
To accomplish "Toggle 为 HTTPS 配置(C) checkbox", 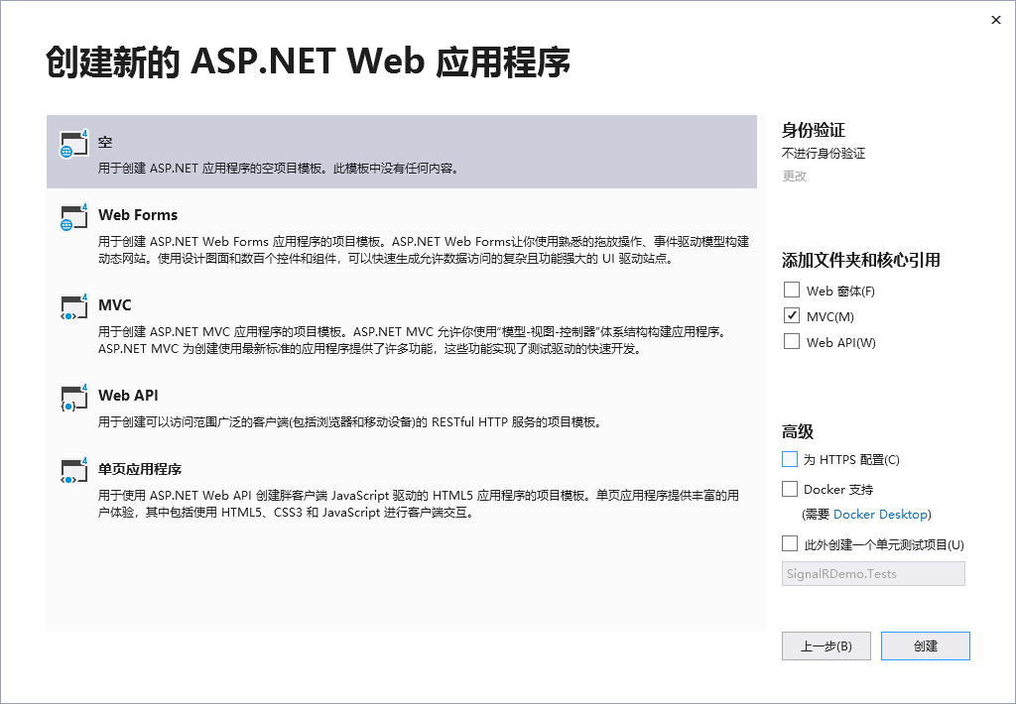I will tap(789, 459).
